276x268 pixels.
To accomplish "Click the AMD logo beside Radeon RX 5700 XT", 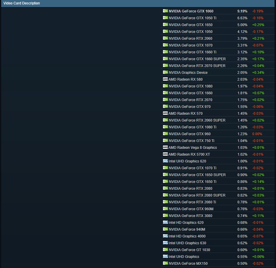I will click(x=165, y=154).
